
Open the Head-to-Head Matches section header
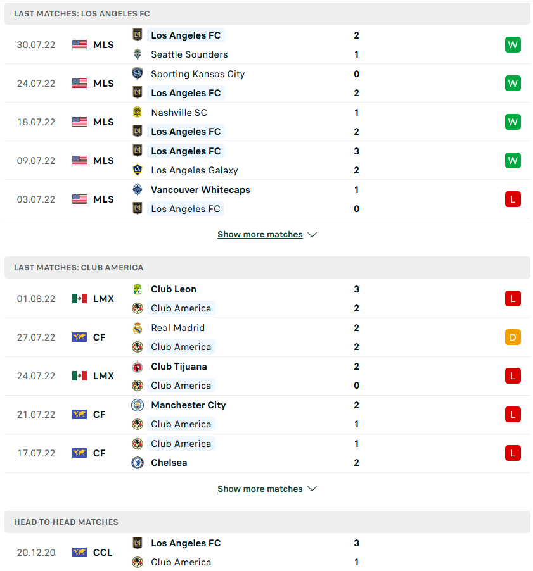tap(66, 522)
